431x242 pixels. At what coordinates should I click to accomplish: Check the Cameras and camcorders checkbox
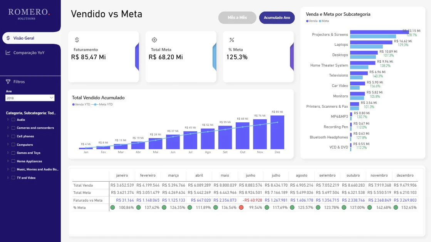point(13,128)
